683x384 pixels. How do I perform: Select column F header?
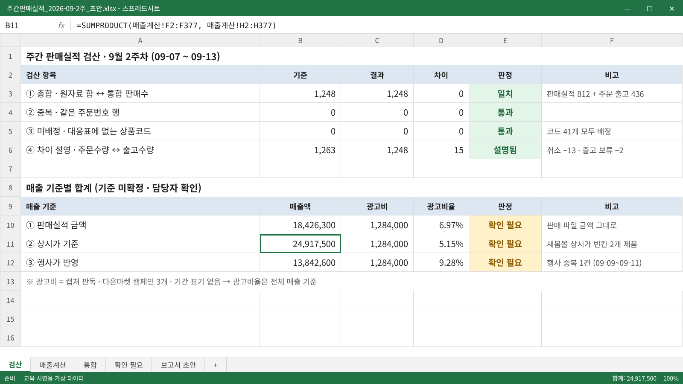click(612, 41)
